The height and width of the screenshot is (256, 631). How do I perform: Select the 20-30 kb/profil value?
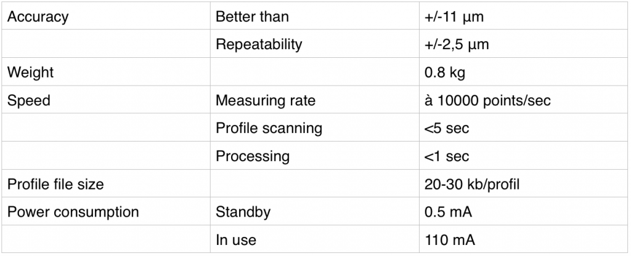click(x=474, y=184)
